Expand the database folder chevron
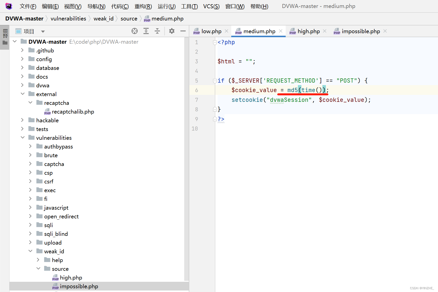 (x=22, y=68)
